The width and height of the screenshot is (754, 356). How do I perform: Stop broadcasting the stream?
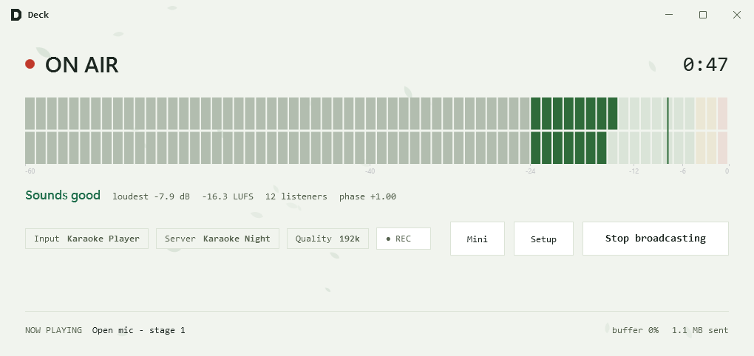point(656,239)
